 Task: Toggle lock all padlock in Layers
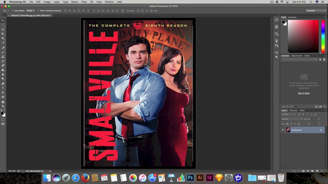(299, 124)
